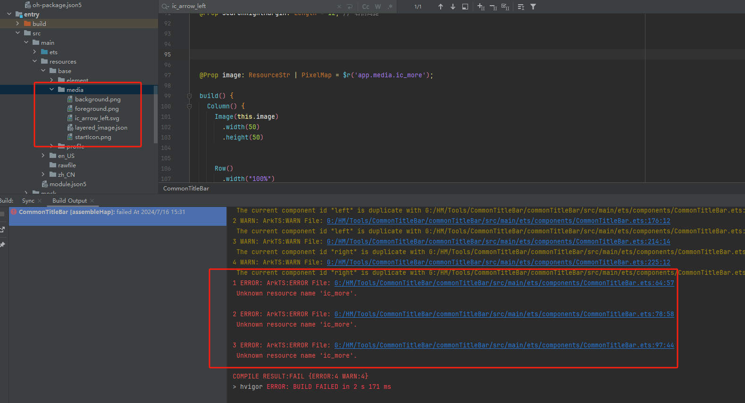Expand the build folder

pos(17,24)
